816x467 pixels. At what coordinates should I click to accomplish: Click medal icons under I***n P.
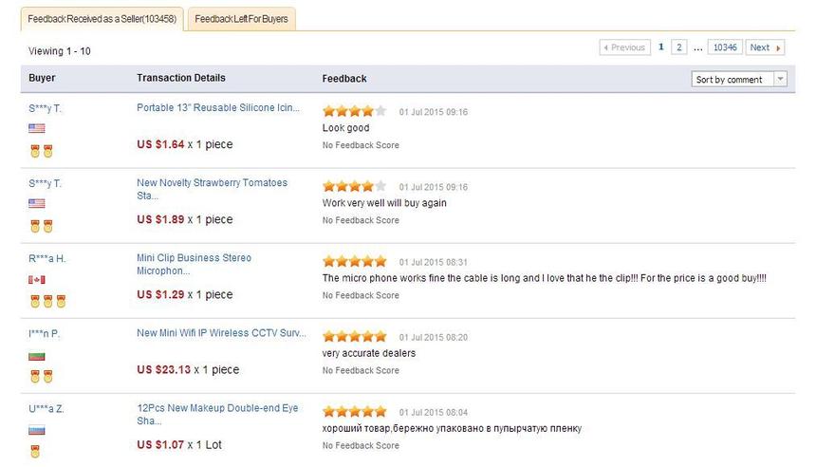[x=41, y=376]
